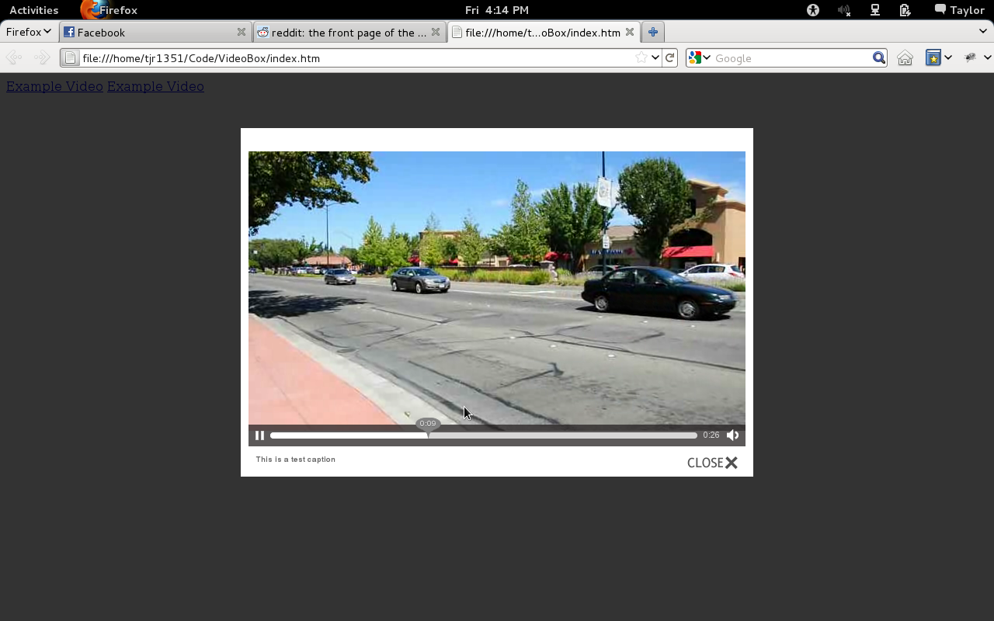Screen dimensions: 994x621
Task: Open a new tab with plus button
Action: (x=653, y=33)
